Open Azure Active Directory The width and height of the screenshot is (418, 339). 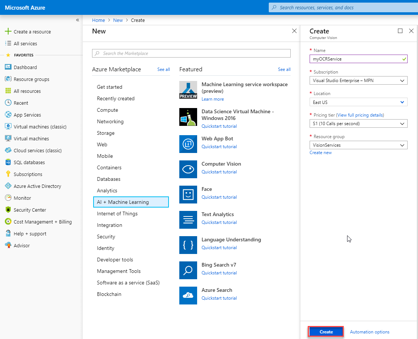pos(37,186)
